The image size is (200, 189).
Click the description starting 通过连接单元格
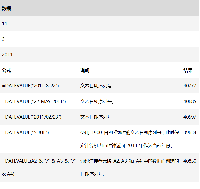click(129, 167)
